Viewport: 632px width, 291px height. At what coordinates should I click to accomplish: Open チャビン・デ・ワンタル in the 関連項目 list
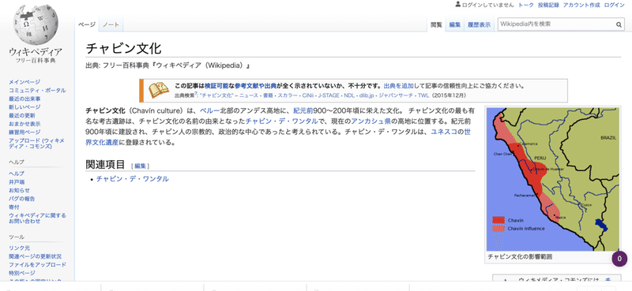pos(132,179)
